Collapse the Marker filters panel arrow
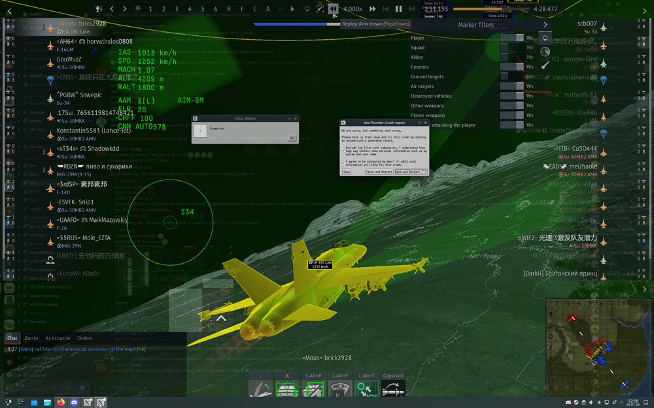 coord(545,25)
